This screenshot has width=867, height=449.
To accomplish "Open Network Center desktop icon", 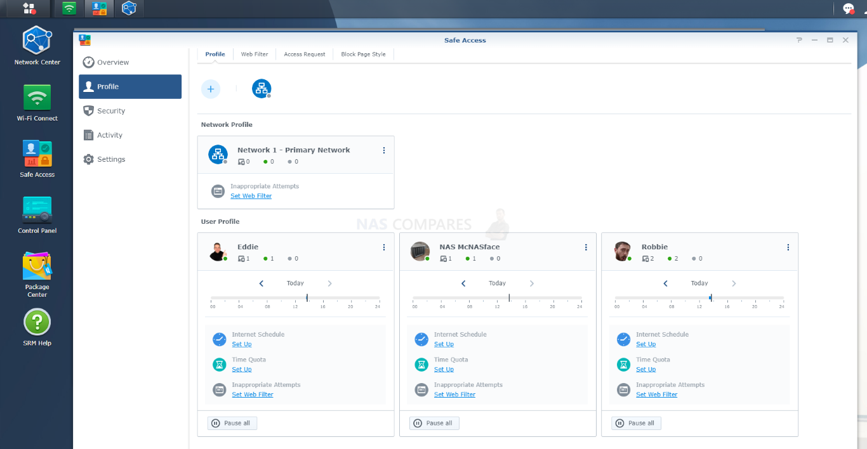I will (x=37, y=46).
